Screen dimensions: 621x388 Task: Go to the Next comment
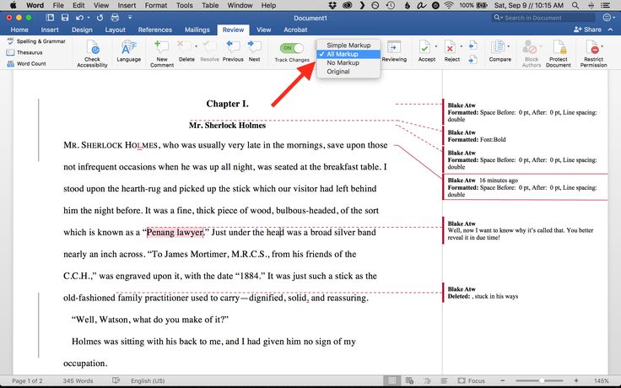point(254,51)
